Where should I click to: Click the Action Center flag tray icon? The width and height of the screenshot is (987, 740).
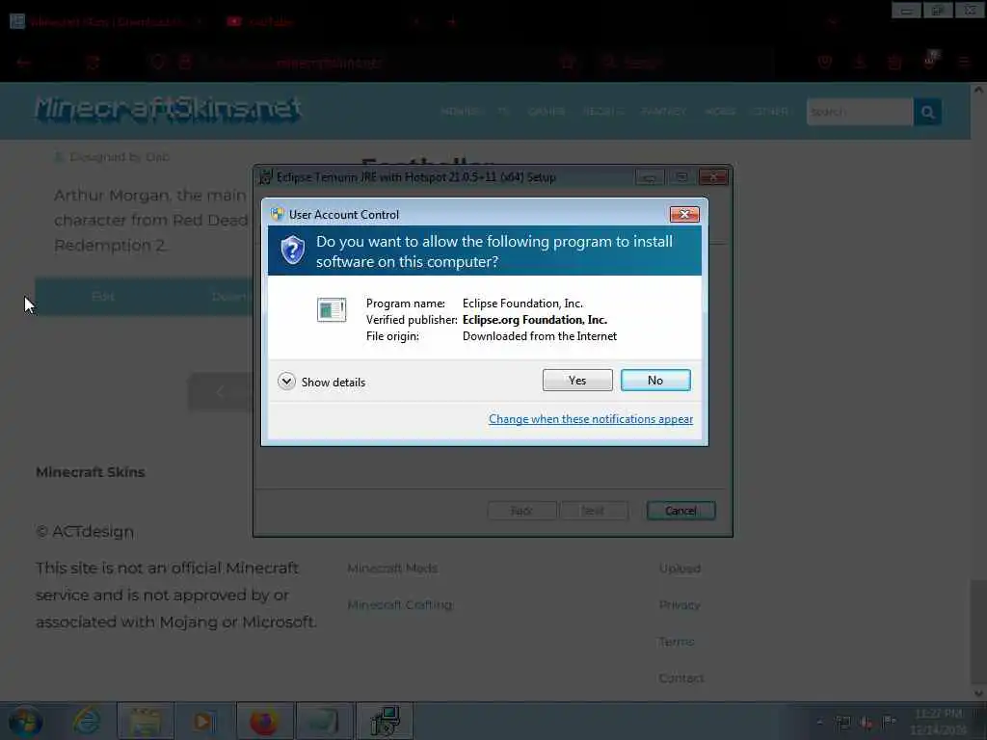pyautogui.click(x=889, y=722)
